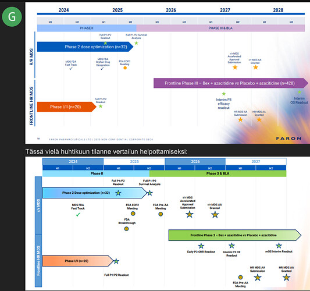310x291 pixels.
Task: Click orange circle under FDA EOP2 Meeting, top chart
Action: [x=125, y=68]
